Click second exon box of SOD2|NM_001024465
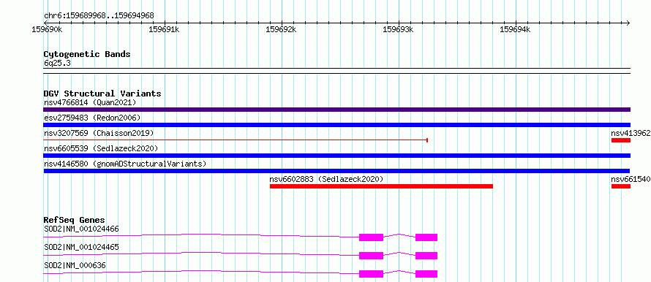 426,256
